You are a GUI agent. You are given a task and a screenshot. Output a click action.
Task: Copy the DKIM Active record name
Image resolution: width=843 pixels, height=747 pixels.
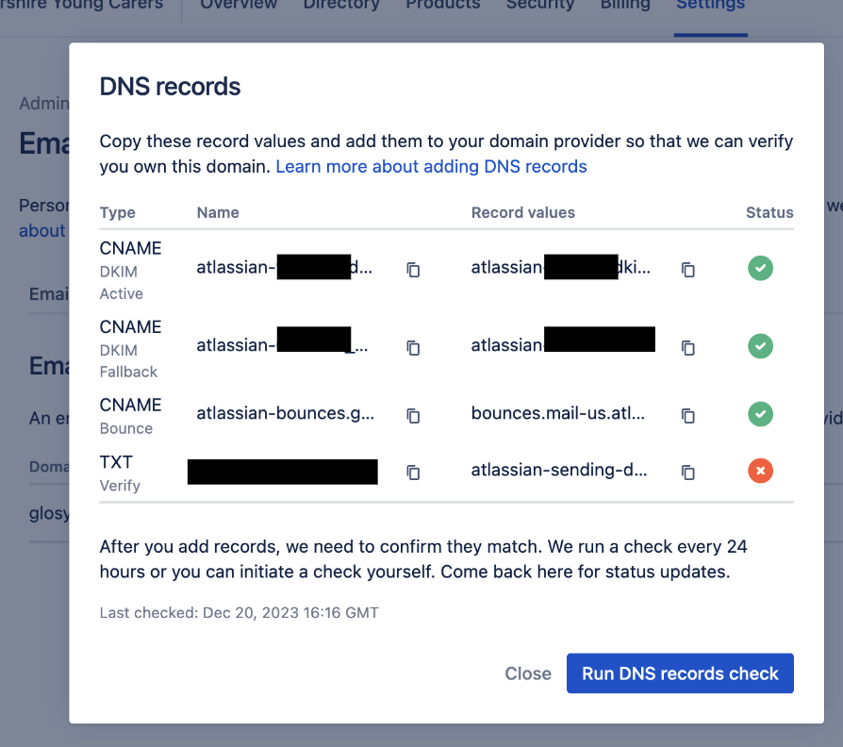coord(412,270)
